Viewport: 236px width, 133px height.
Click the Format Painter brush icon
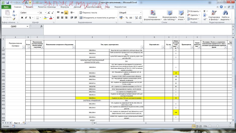[x=14, y=19]
